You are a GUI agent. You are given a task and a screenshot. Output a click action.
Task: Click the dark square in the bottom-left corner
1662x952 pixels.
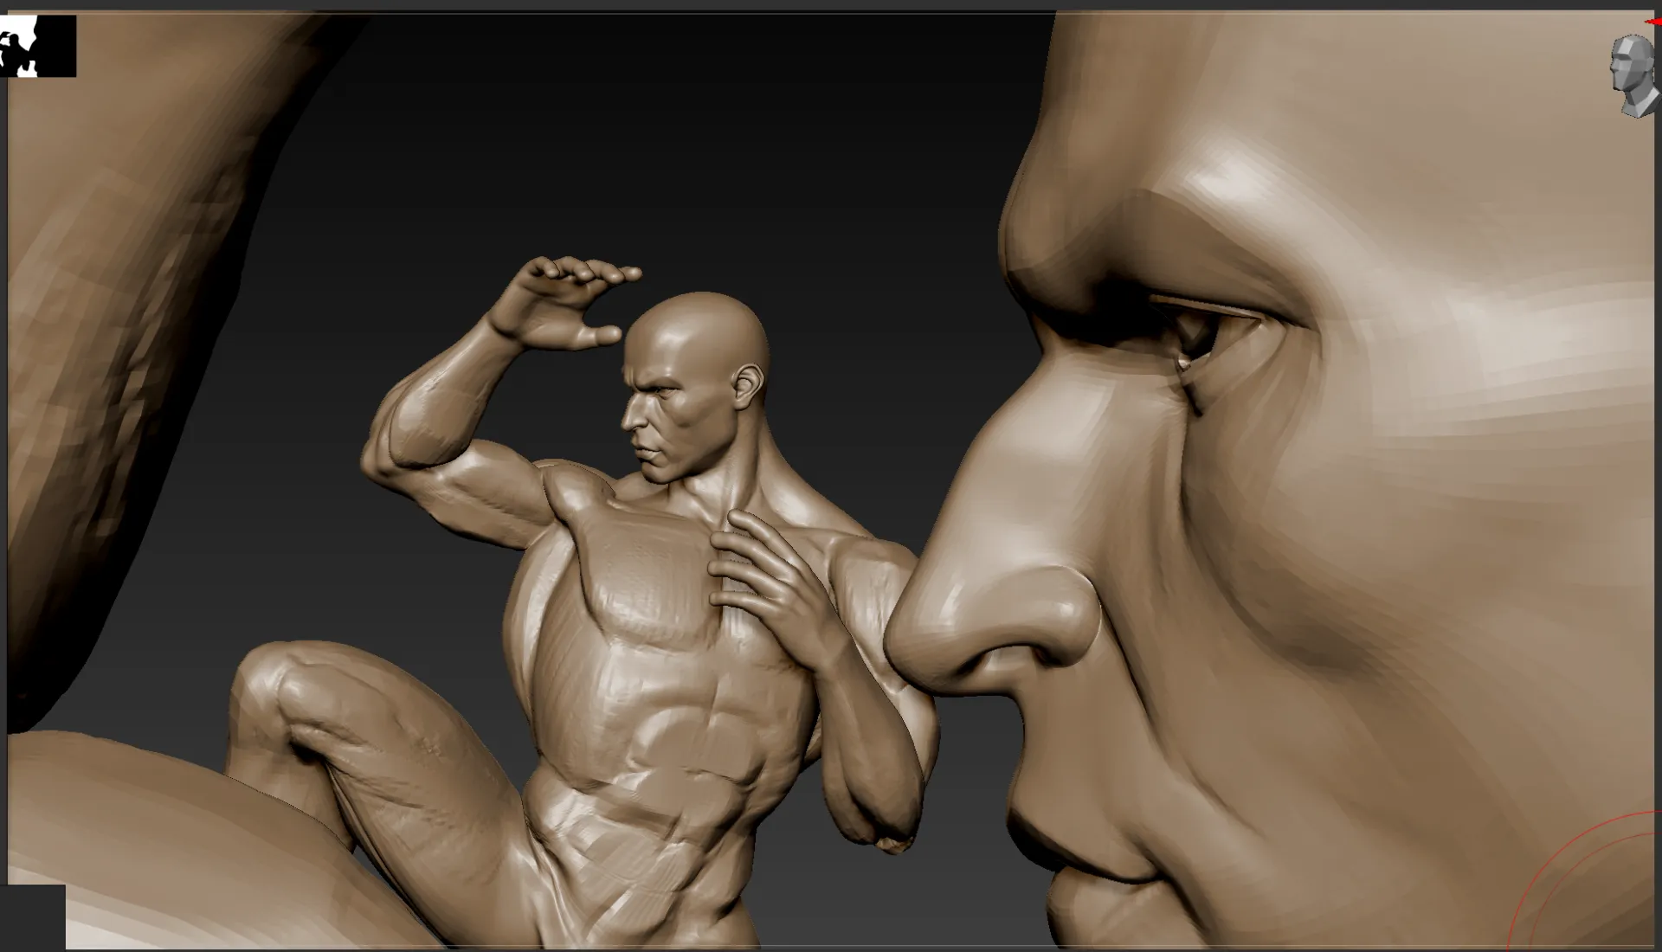click(x=32, y=917)
